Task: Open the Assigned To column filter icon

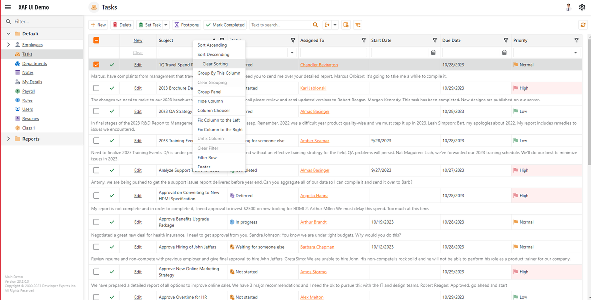Action: point(363,40)
